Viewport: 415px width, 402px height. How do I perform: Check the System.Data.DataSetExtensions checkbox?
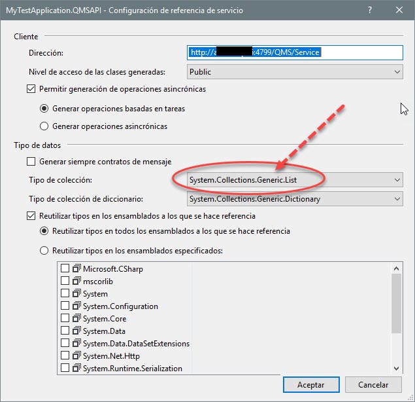[65, 343]
